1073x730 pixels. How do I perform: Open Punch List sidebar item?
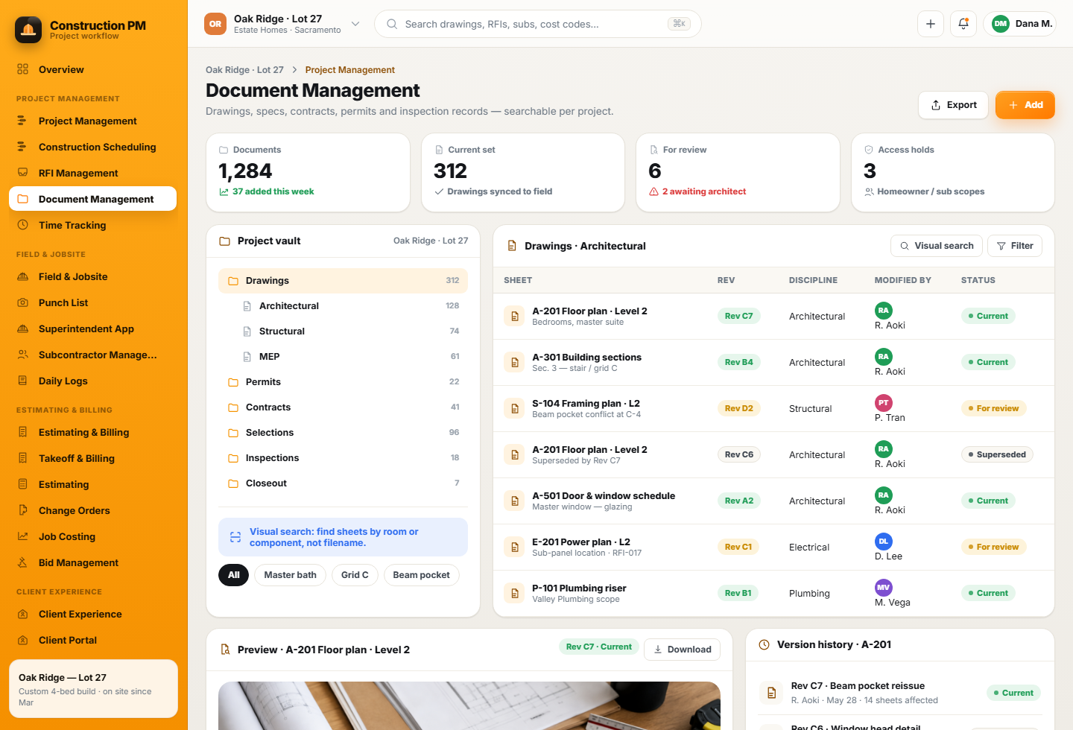[x=92, y=302]
